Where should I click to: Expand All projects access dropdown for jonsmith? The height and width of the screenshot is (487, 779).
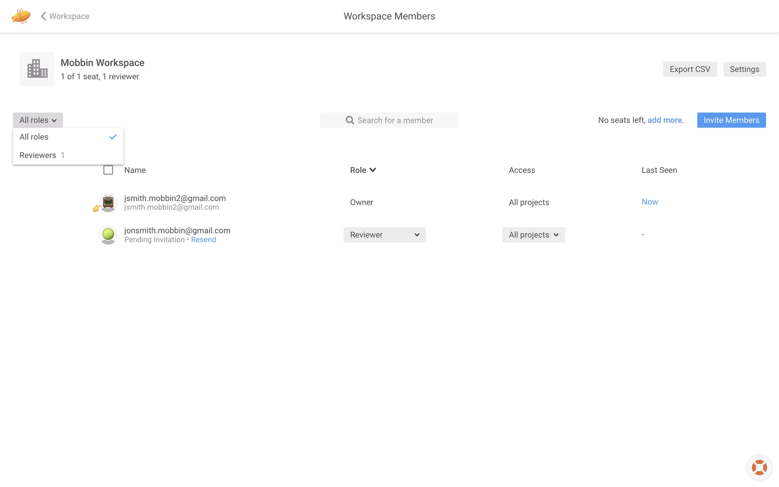[533, 235]
